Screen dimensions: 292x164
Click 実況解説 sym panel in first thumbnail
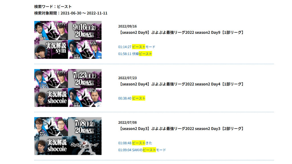pyautogui.click(x=51, y=49)
